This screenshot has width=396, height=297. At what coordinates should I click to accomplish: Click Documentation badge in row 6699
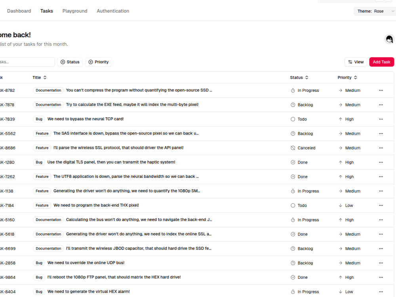48,249
